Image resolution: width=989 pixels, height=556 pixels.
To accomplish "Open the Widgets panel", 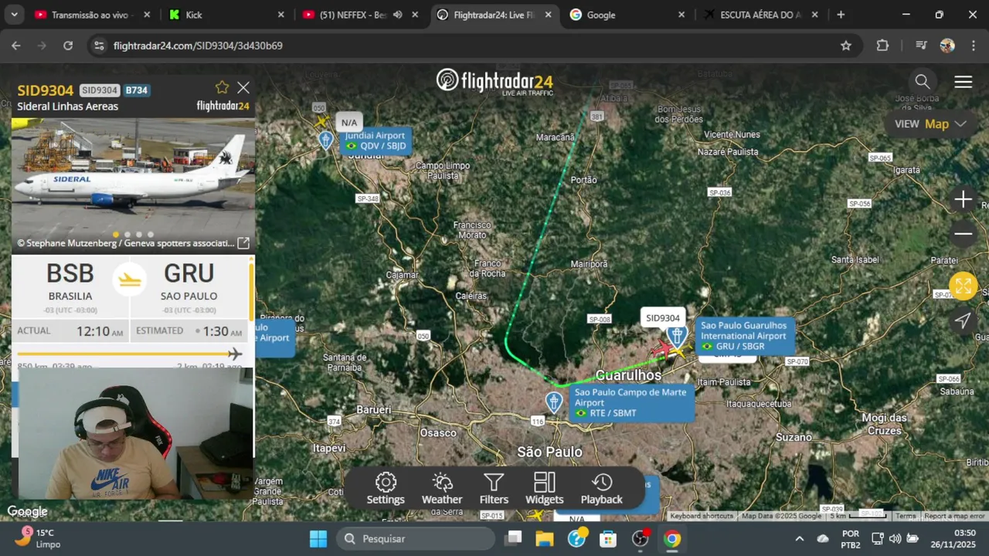I will [x=545, y=489].
